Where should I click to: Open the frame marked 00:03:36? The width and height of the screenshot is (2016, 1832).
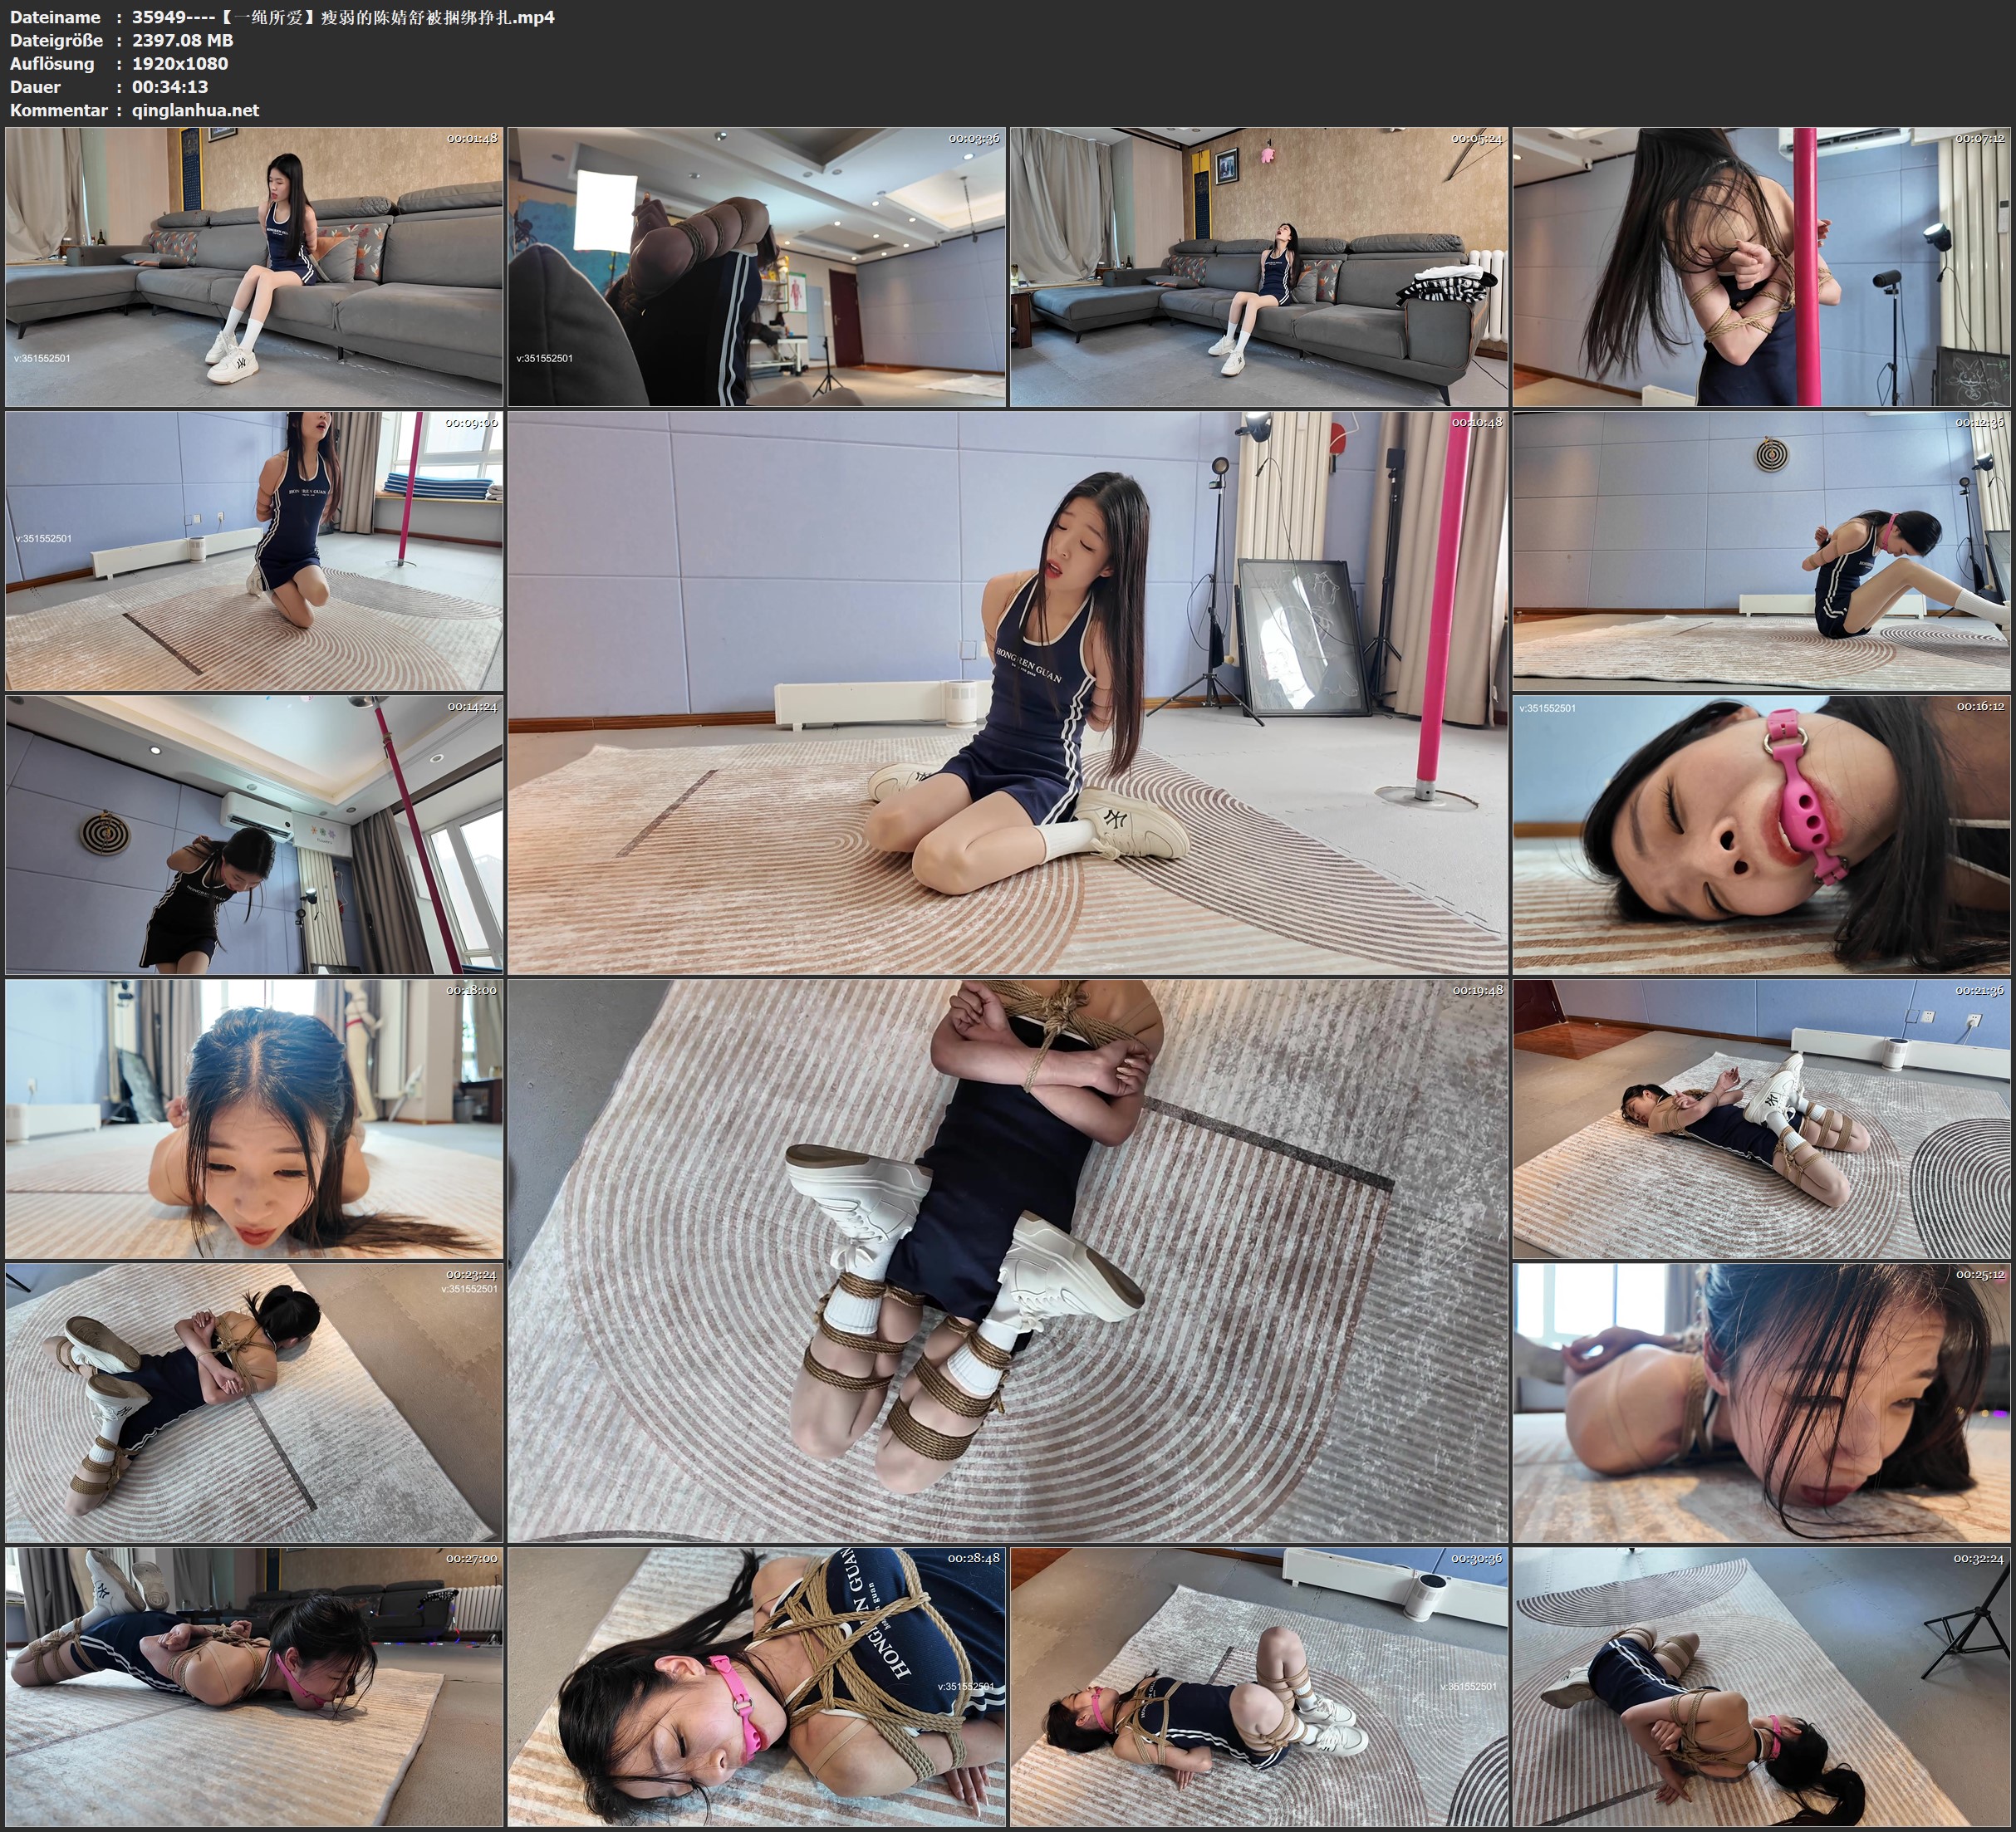point(756,267)
